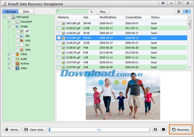Click the FileType(s) drive icon
This screenshot has height=137, width=194.
(x=13, y=17)
